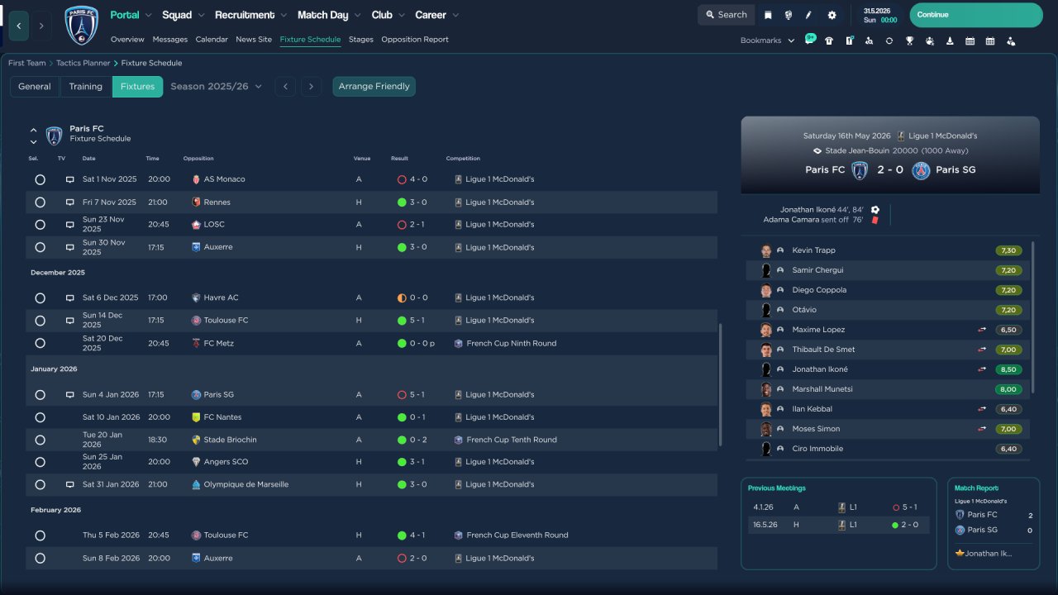Select the AS Monaco fixture radio button
The height and width of the screenshot is (595, 1058).
click(40, 179)
